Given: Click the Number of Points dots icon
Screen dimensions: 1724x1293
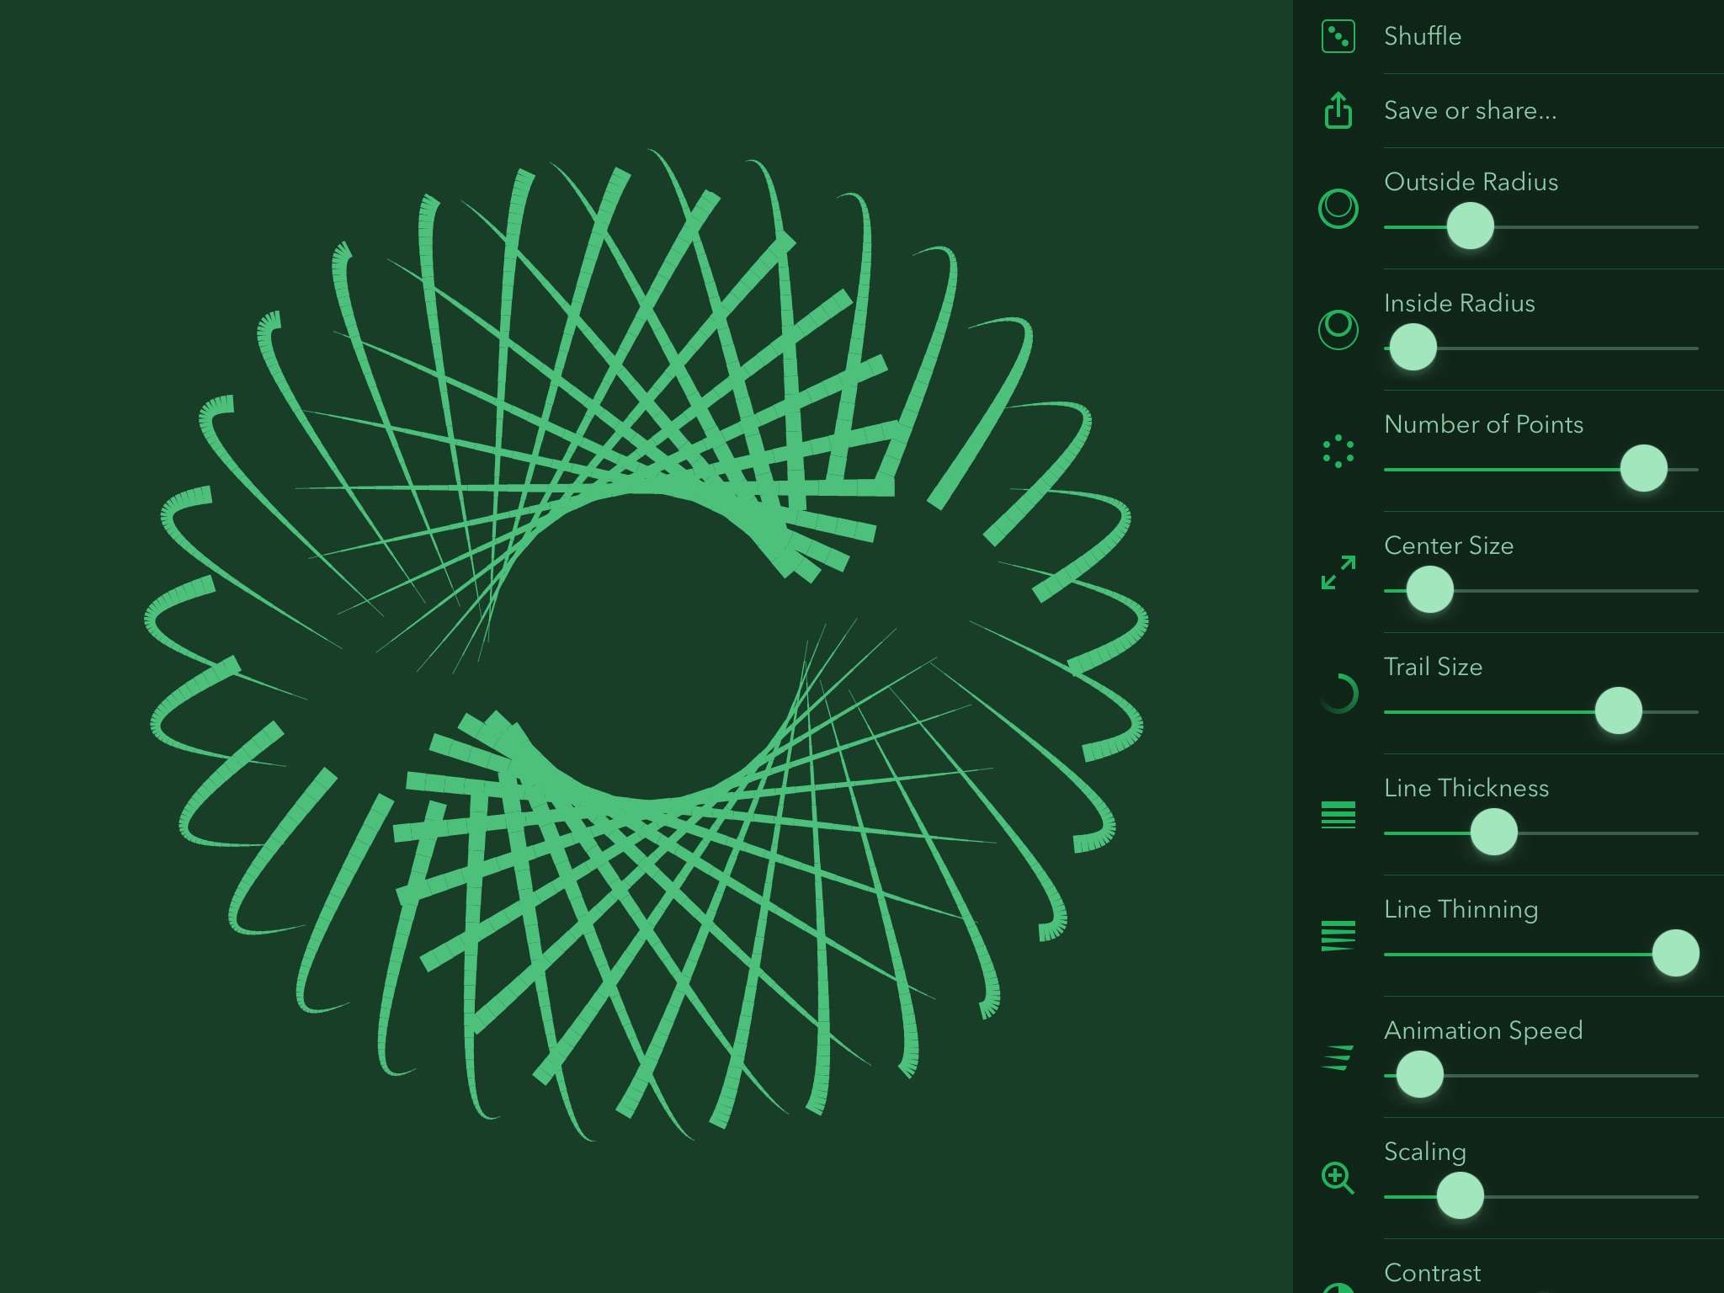Looking at the screenshot, I should pyautogui.click(x=1338, y=451).
